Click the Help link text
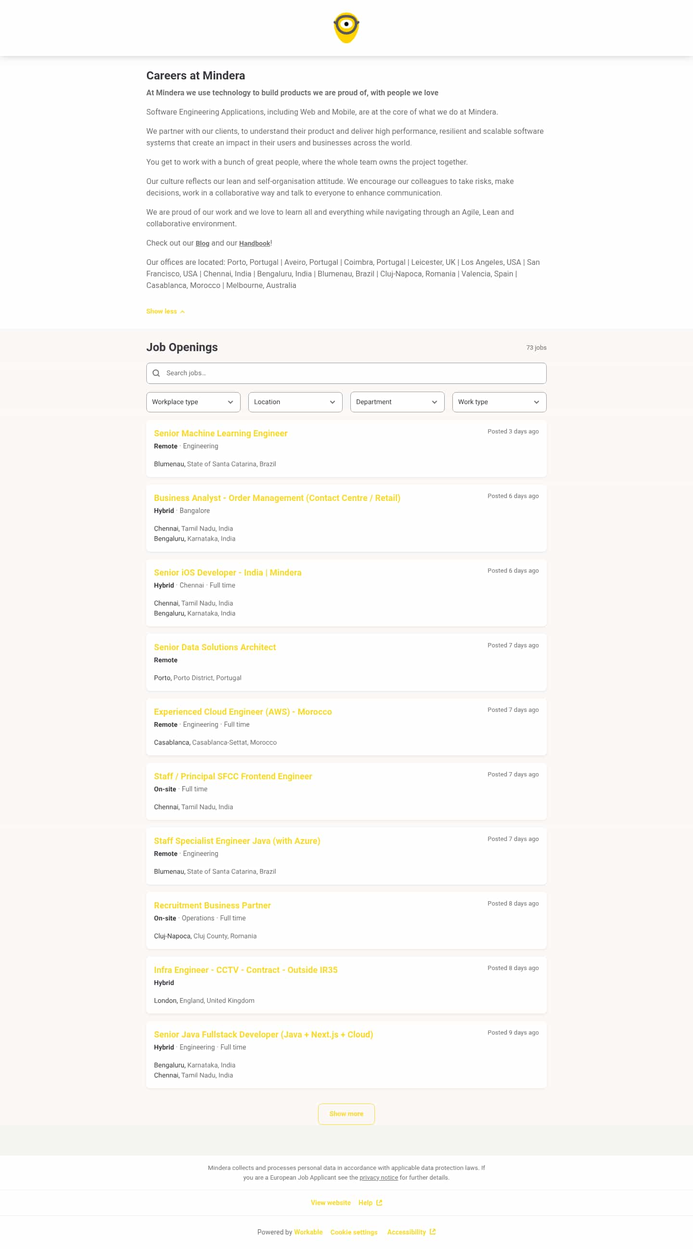693x1249 pixels. 365,1202
